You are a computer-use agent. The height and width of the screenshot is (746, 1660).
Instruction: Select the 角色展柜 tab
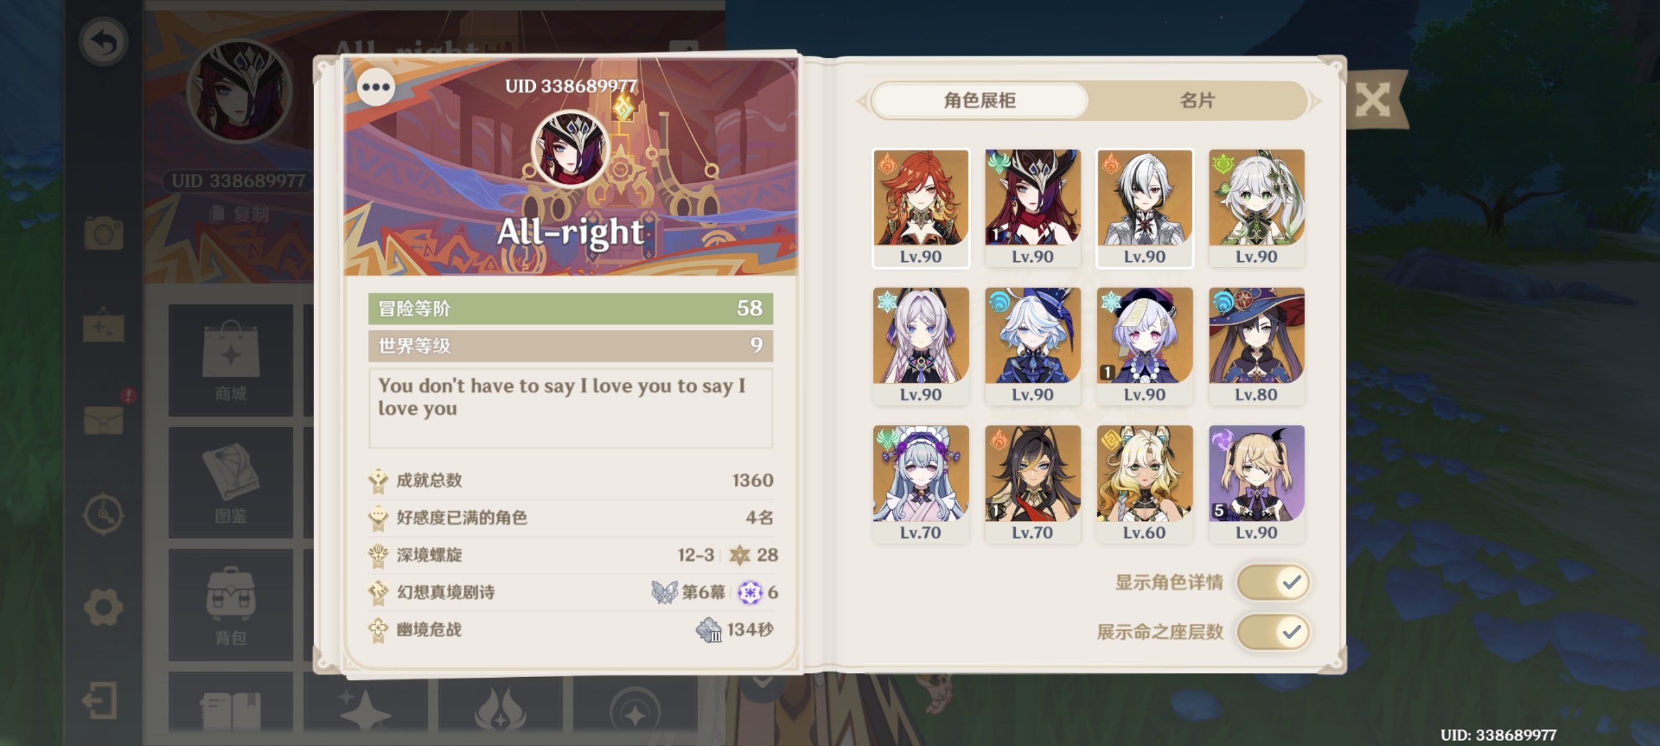[979, 101]
